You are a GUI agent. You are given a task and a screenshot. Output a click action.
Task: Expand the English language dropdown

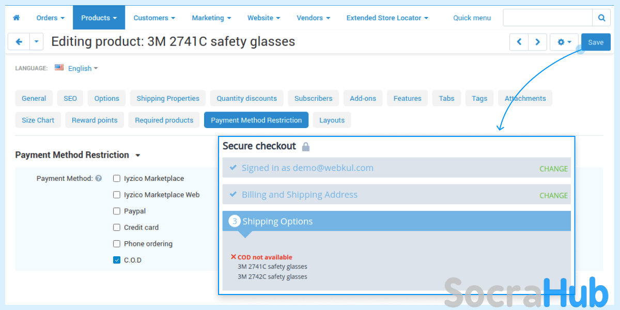coord(83,68)
